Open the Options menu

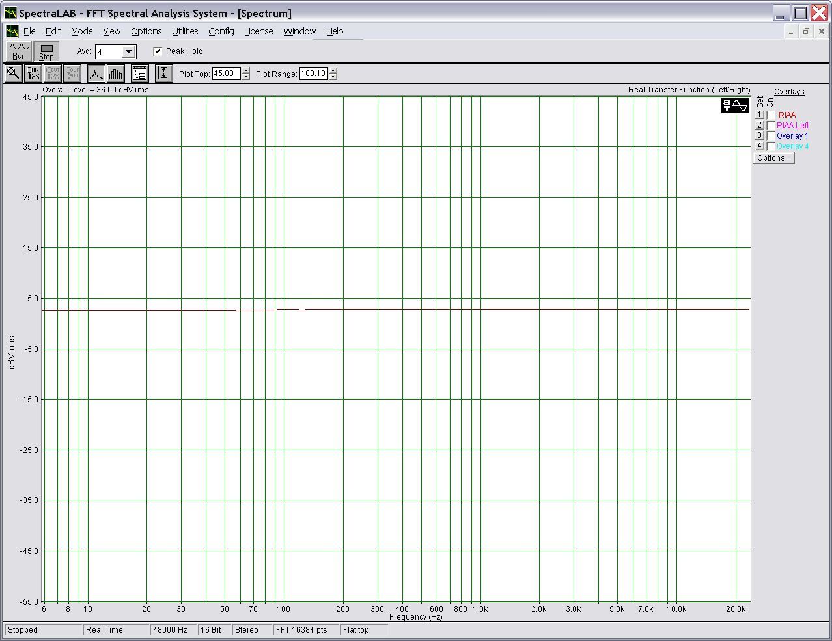146,31
